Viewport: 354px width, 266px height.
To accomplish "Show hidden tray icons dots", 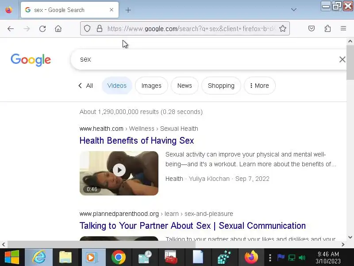I will pyautogui.click(x=270, y=258).
